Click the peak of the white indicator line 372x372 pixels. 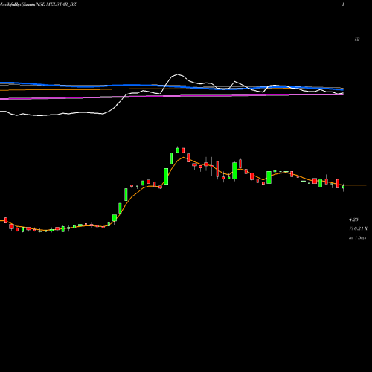tap(178, 74)
